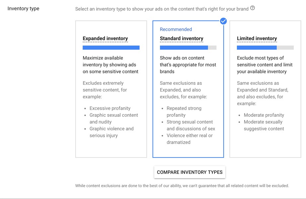Click the Standard inventory reach bar
This screenshot has width=306, height=199.
(x=188, y=48)
